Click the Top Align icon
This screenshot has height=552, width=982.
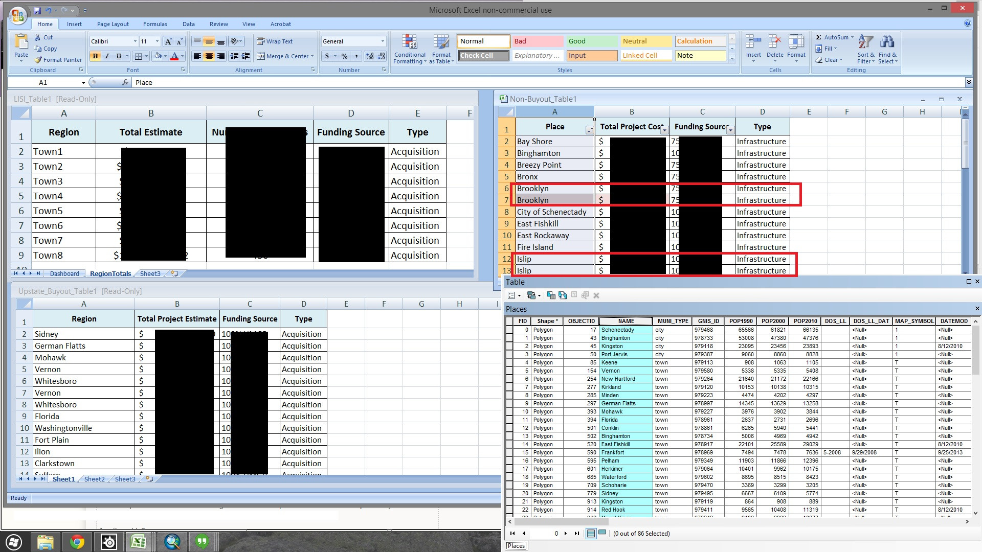[197, 41]
